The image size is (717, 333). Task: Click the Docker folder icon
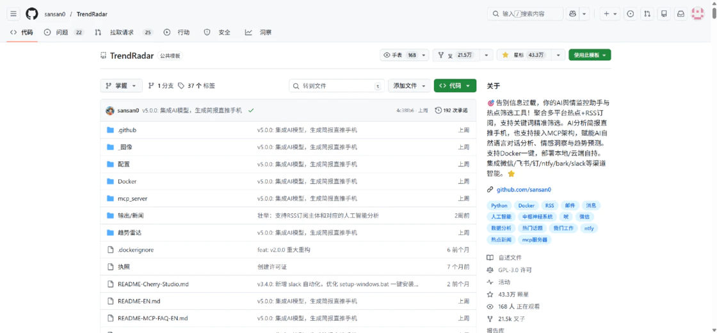coord(109,181)
